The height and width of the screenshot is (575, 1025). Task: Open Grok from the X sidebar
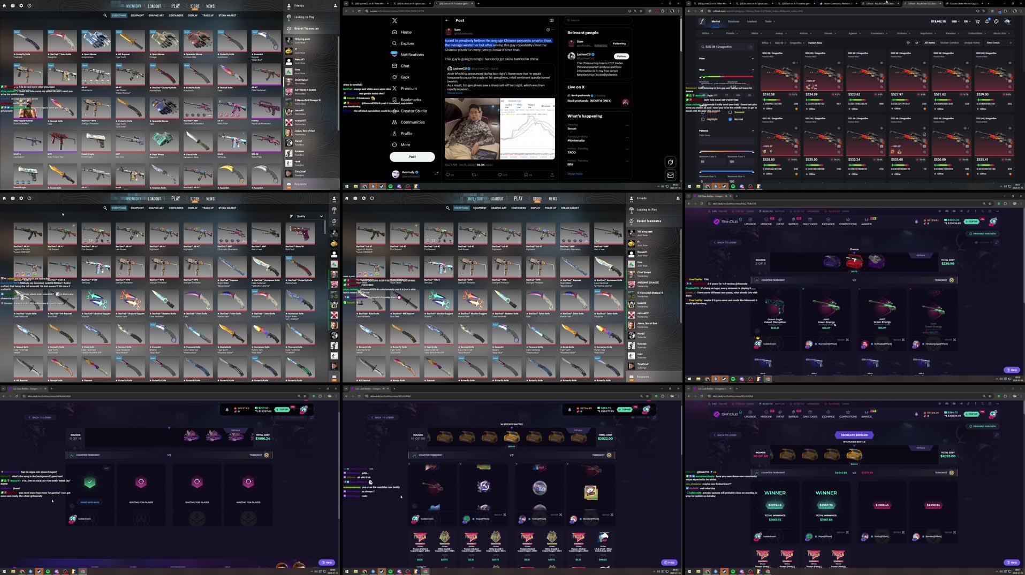pyautogui.click(x=405, y=77)
